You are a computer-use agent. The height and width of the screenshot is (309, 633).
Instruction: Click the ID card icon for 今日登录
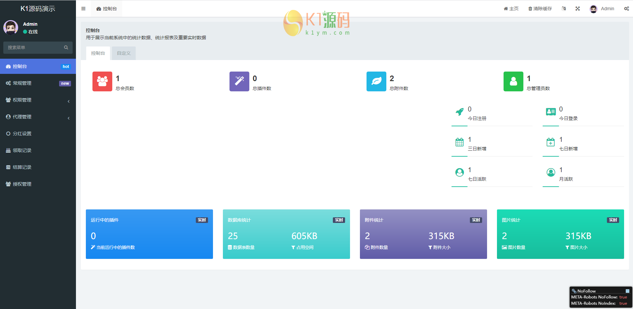pyautogui.click(x=551, y=112)
